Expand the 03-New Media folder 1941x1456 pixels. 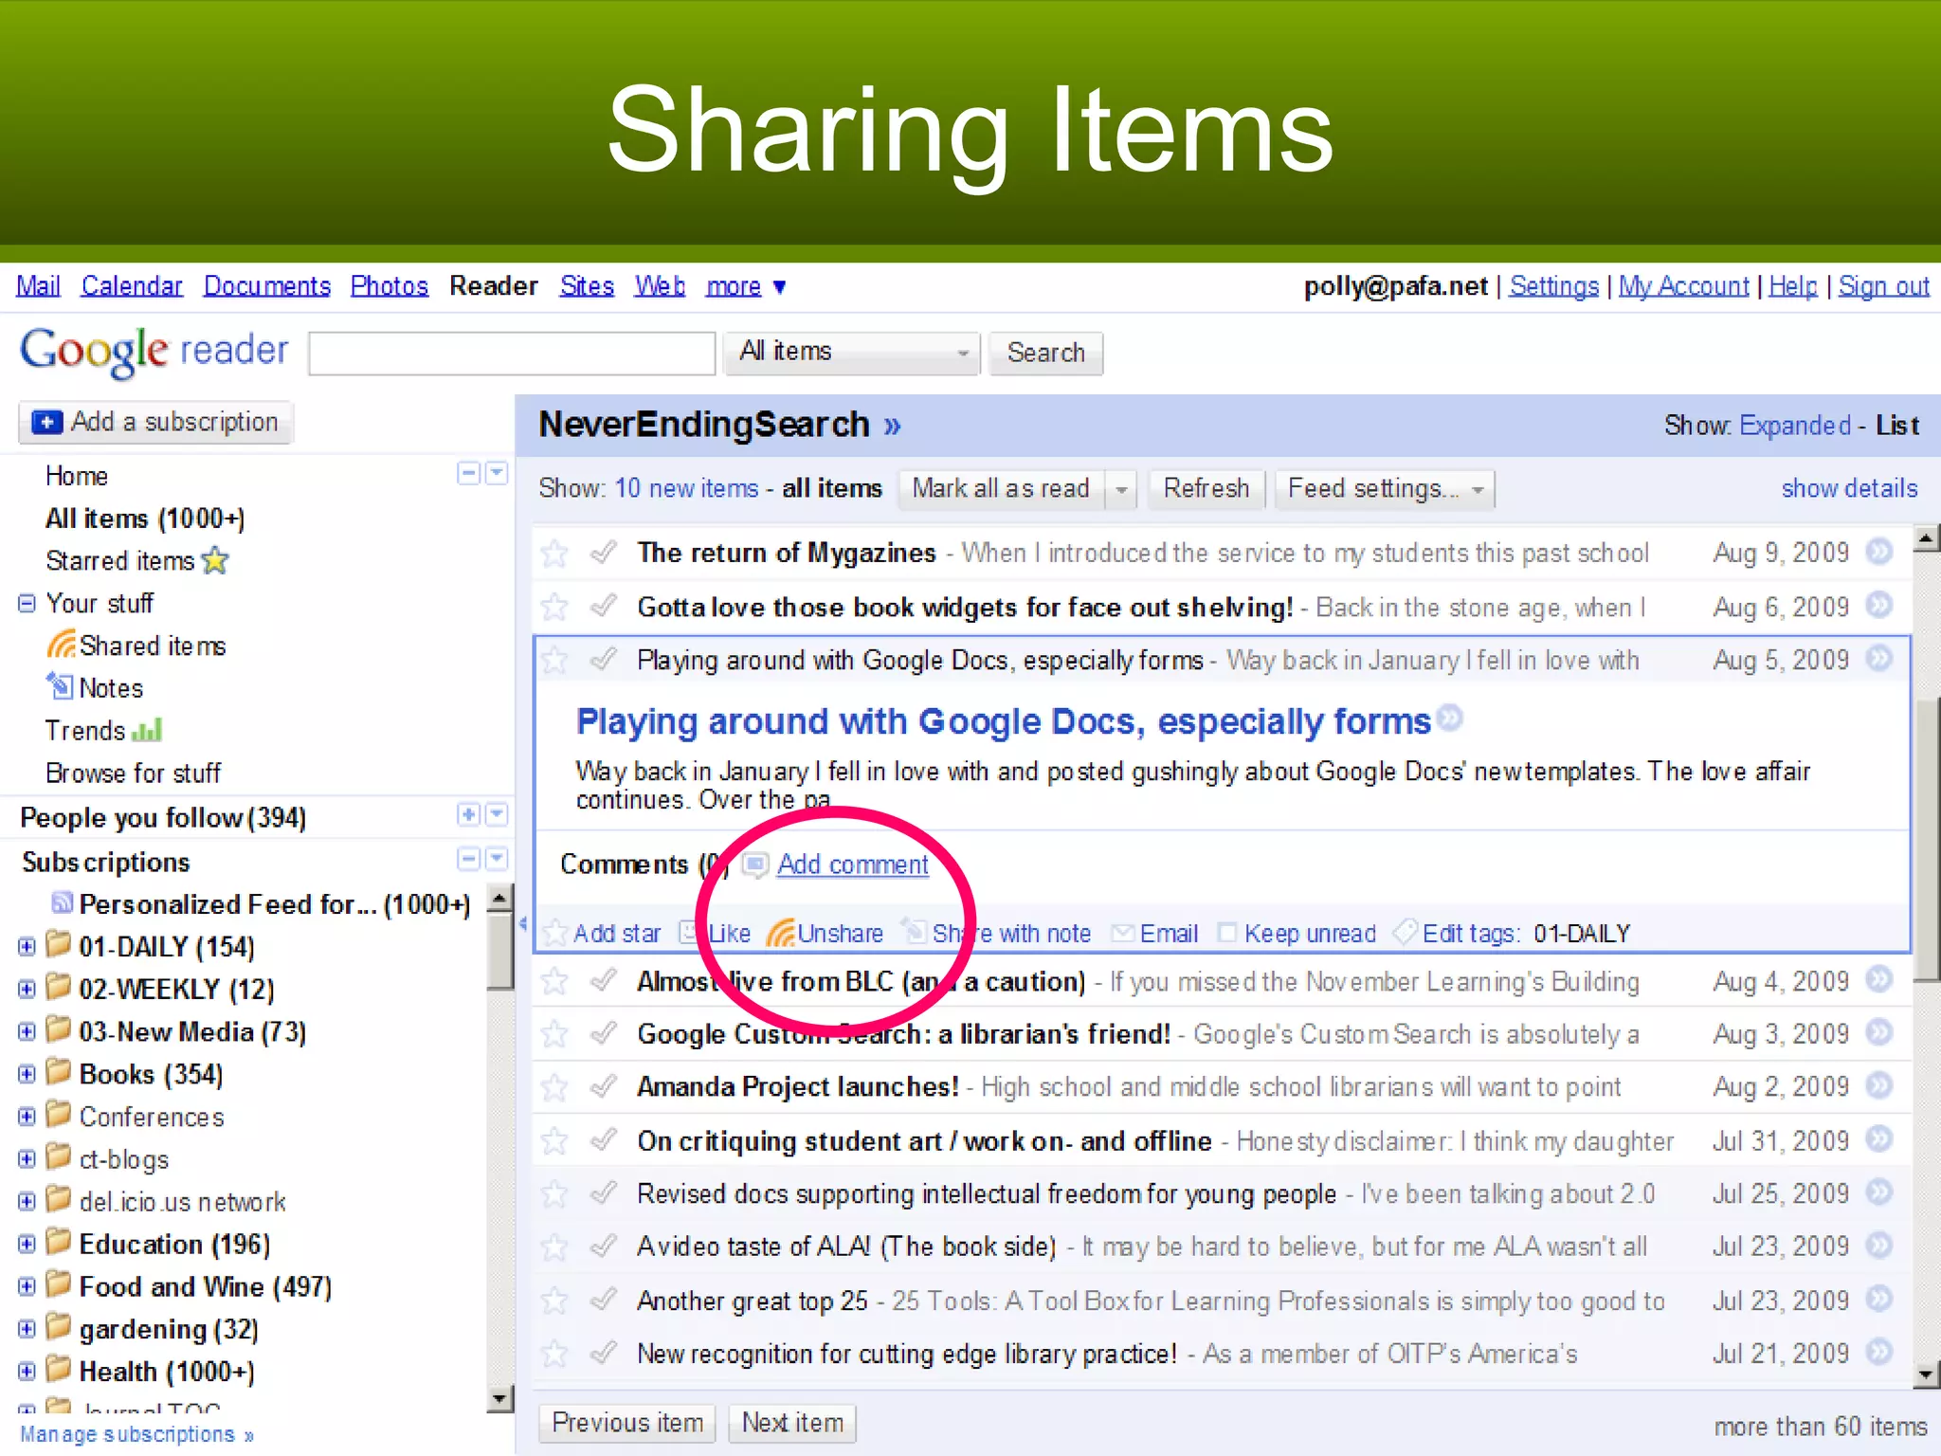27,1031
